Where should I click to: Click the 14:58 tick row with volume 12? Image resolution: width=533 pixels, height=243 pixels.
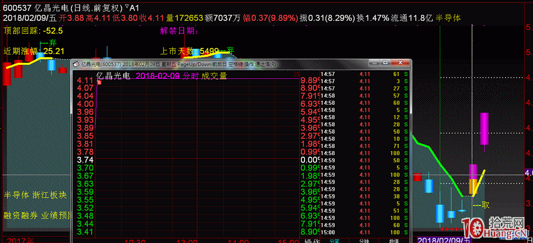coord(365,117)
